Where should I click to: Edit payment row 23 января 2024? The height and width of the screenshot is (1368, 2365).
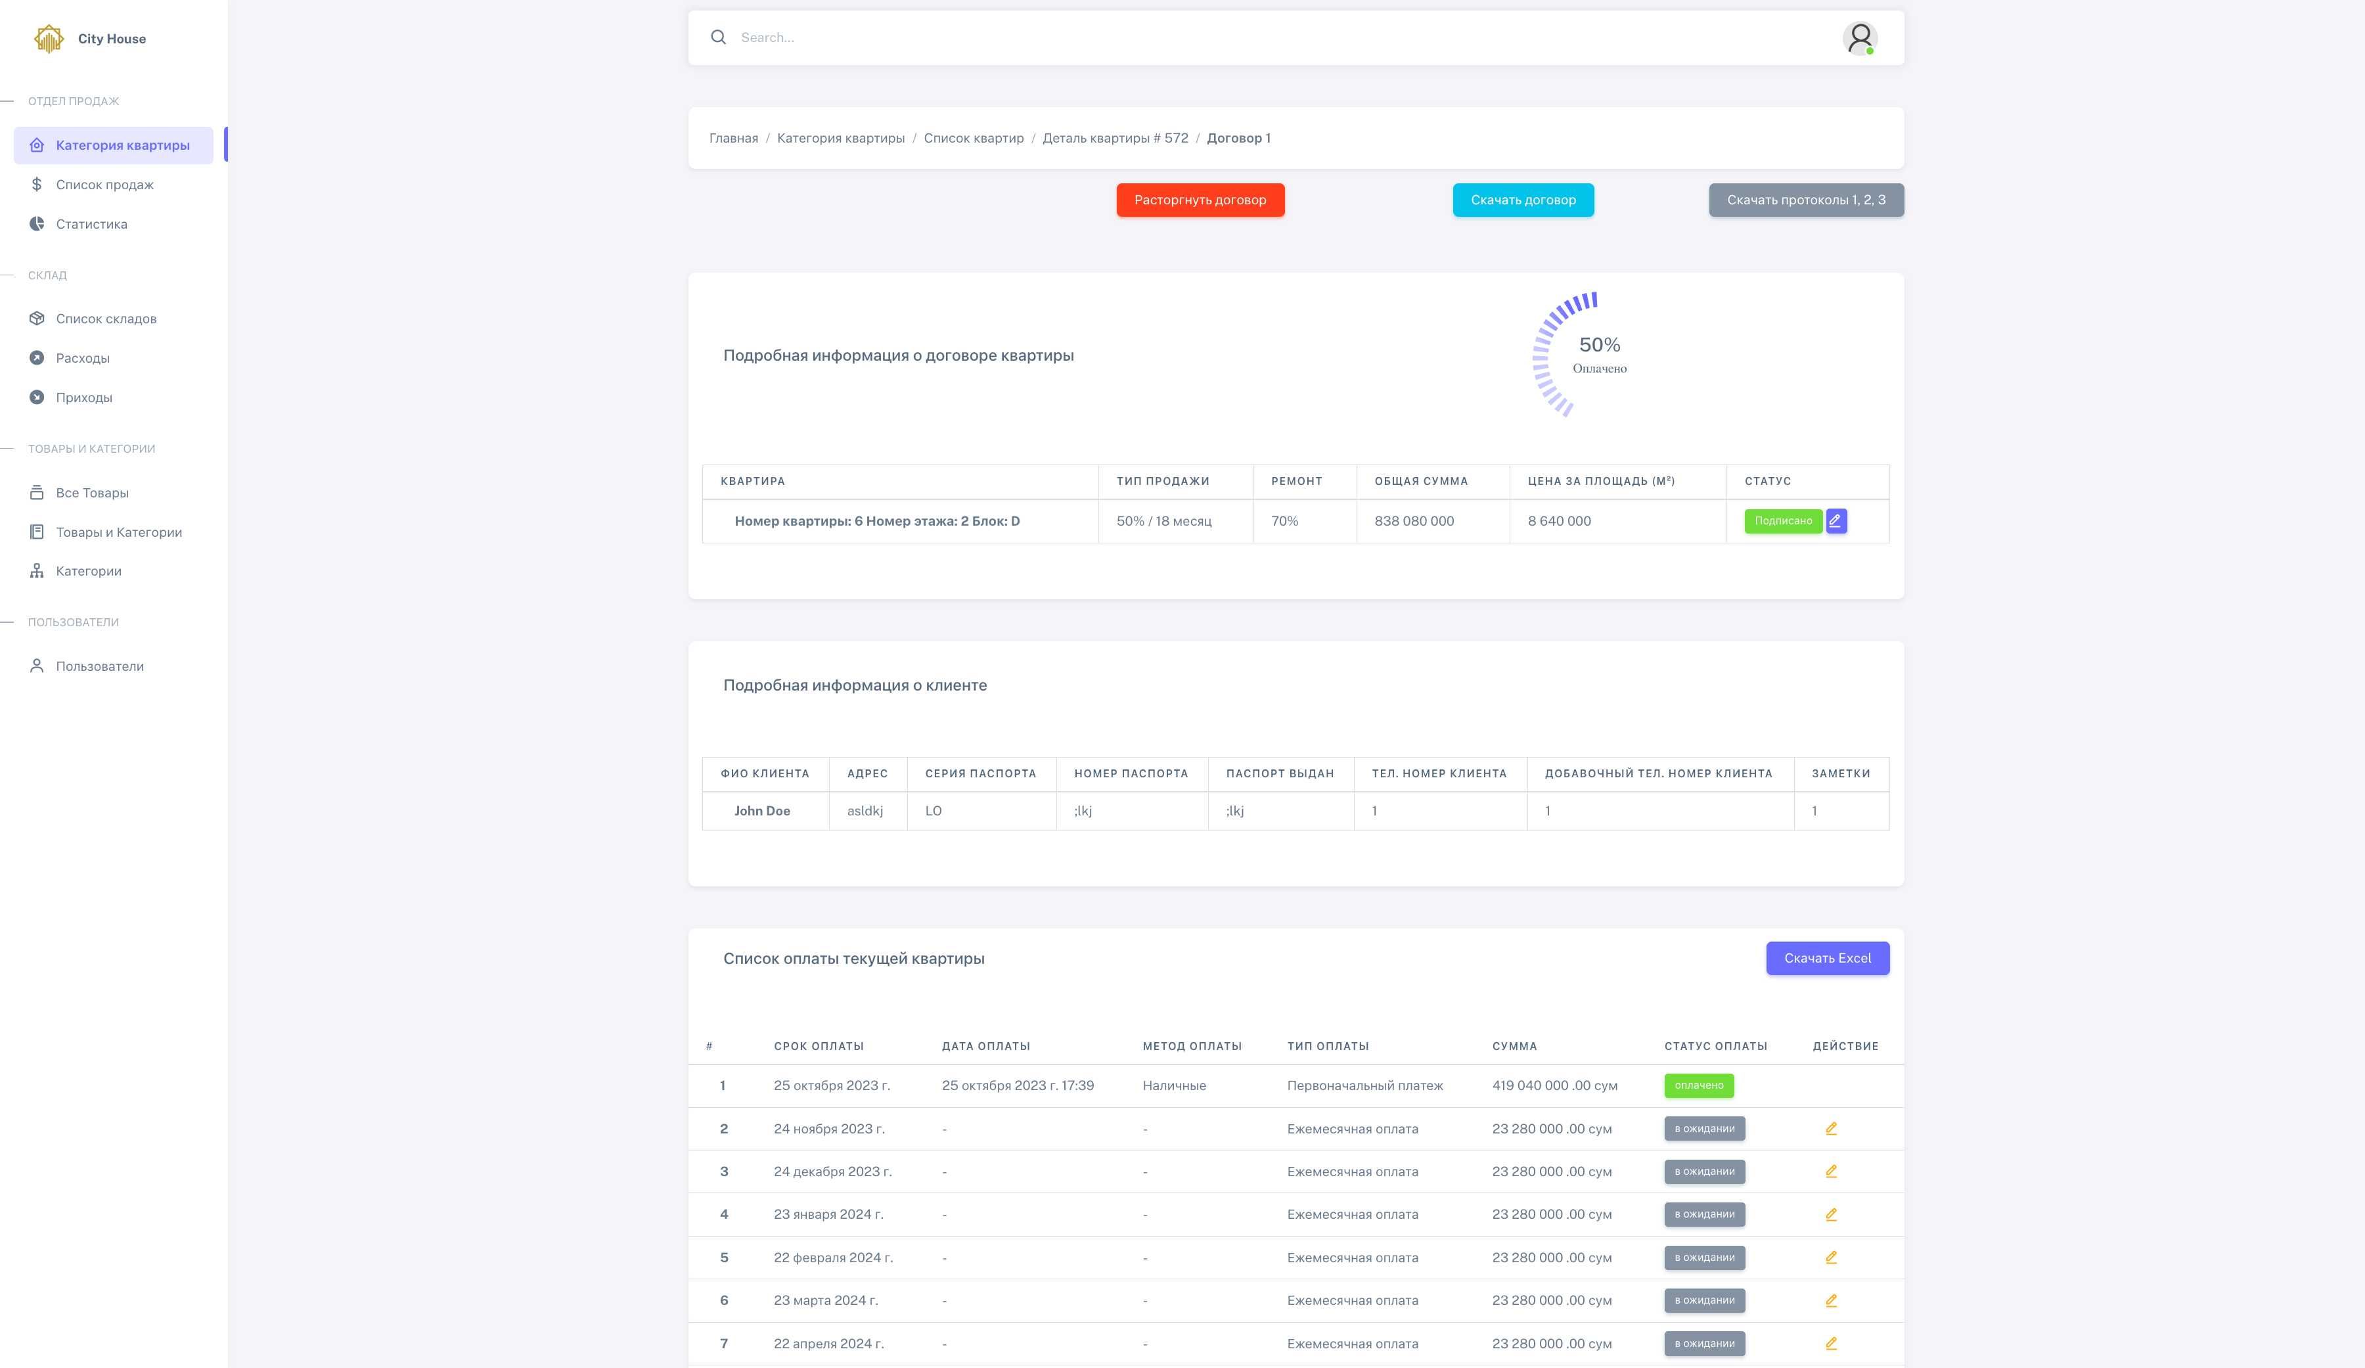pos(1831,1214)
